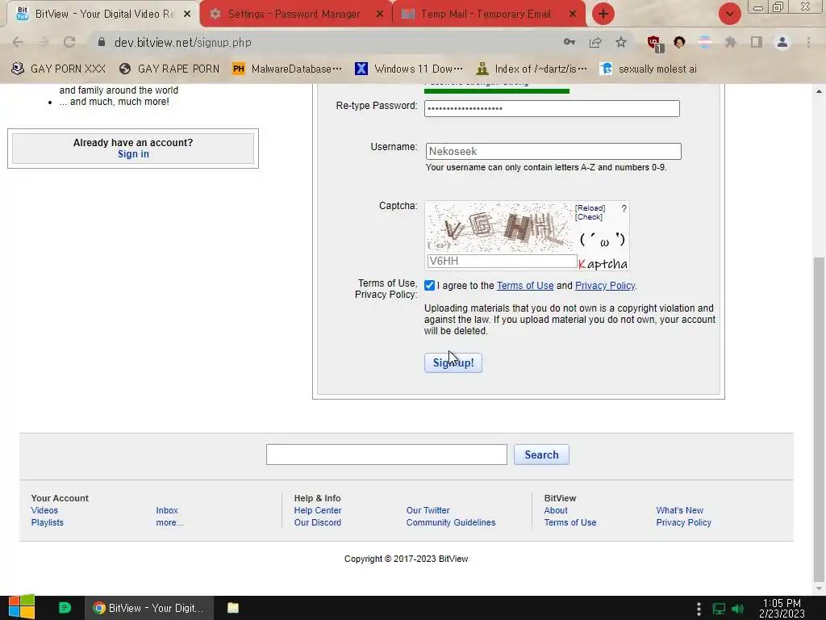Viewport: 826px width, 620px height.
Task: Close the BitView tab
Action: [187, 15]
